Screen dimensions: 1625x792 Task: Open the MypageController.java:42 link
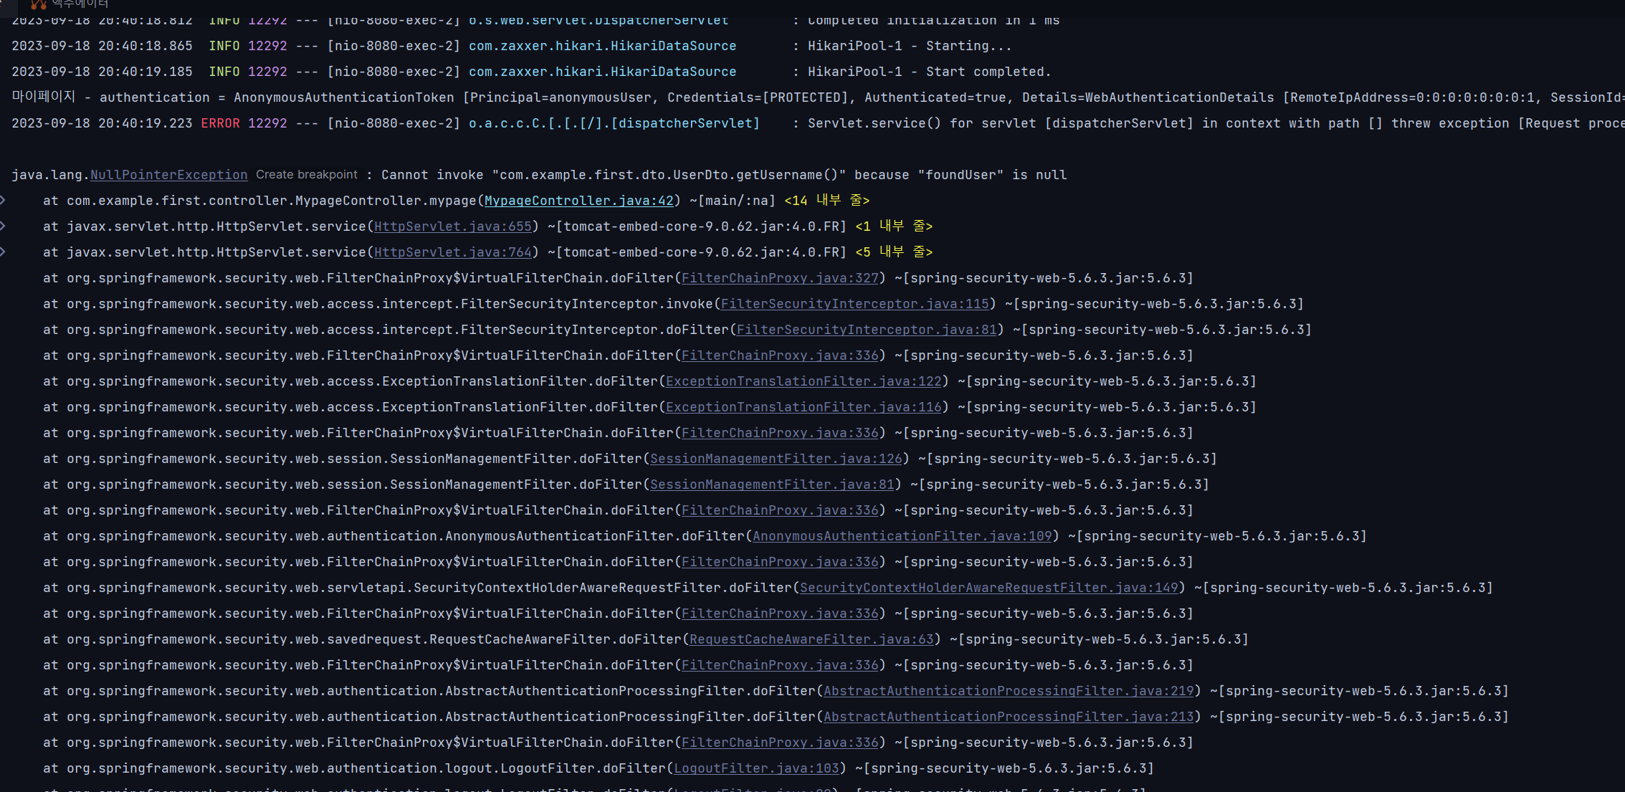[x=579, y=201]
